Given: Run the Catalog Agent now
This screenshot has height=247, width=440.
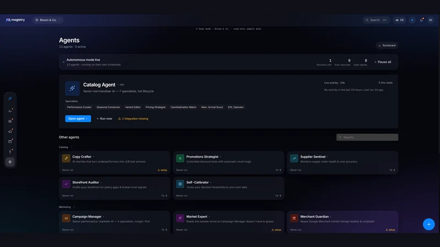Looking at the screenshot, I should tap(105, 119).
